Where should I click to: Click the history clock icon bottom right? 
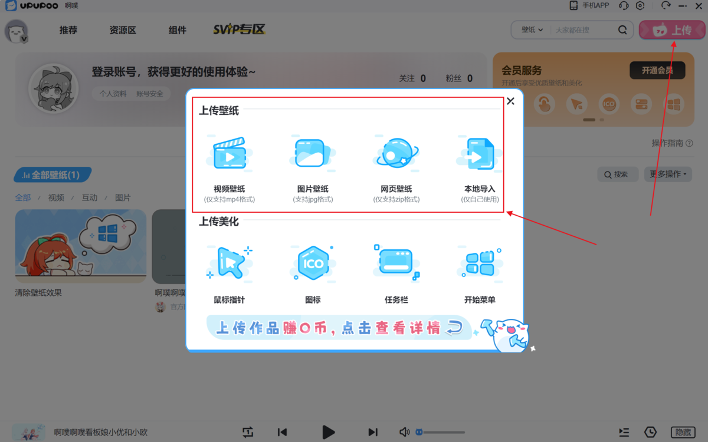(650, 432)
